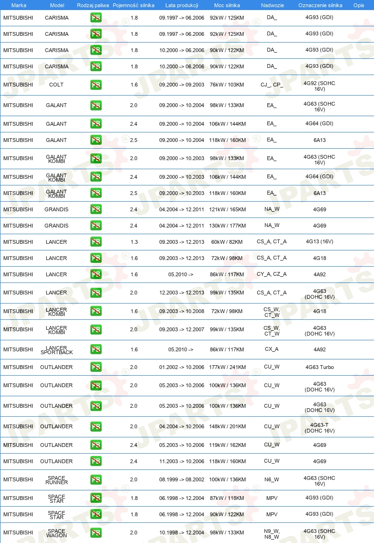The width and height of the screenshot is (374, 543).
Task: Click fuel icon for OUTLANDER 148kW row
Action: pos(96,427)
